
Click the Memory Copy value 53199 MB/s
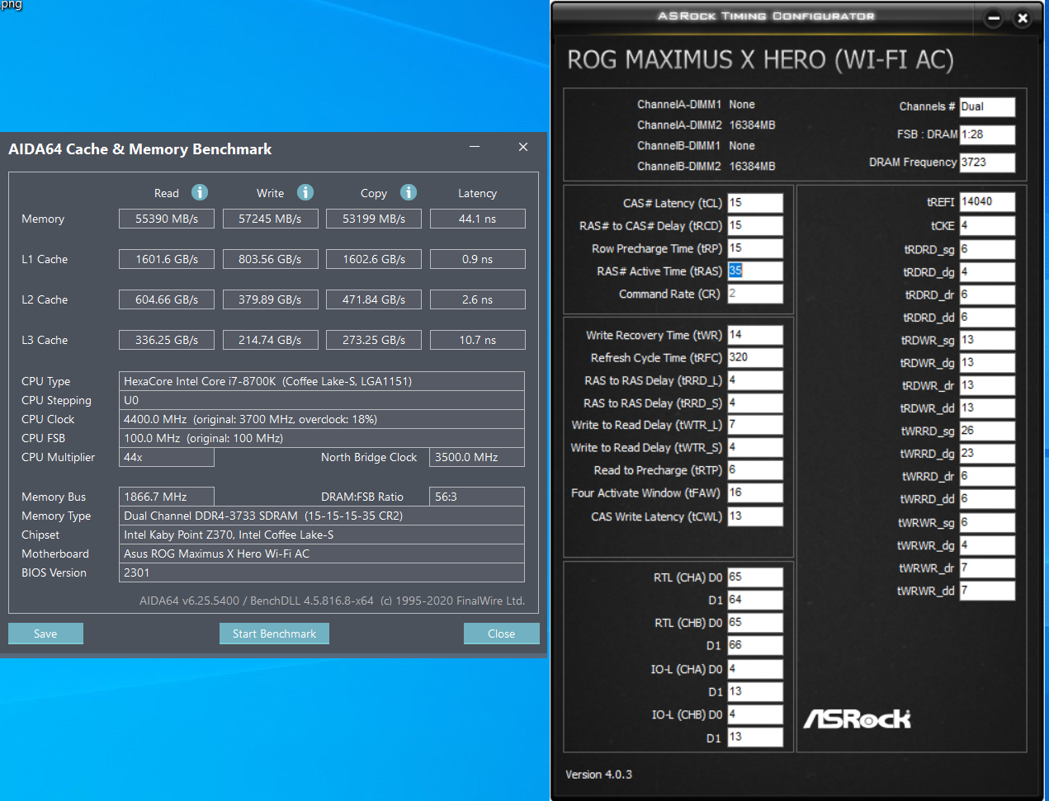point(374,219)
